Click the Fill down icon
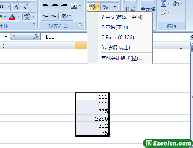The height and width of the screenshot is (148, 193). click(163, 4)
